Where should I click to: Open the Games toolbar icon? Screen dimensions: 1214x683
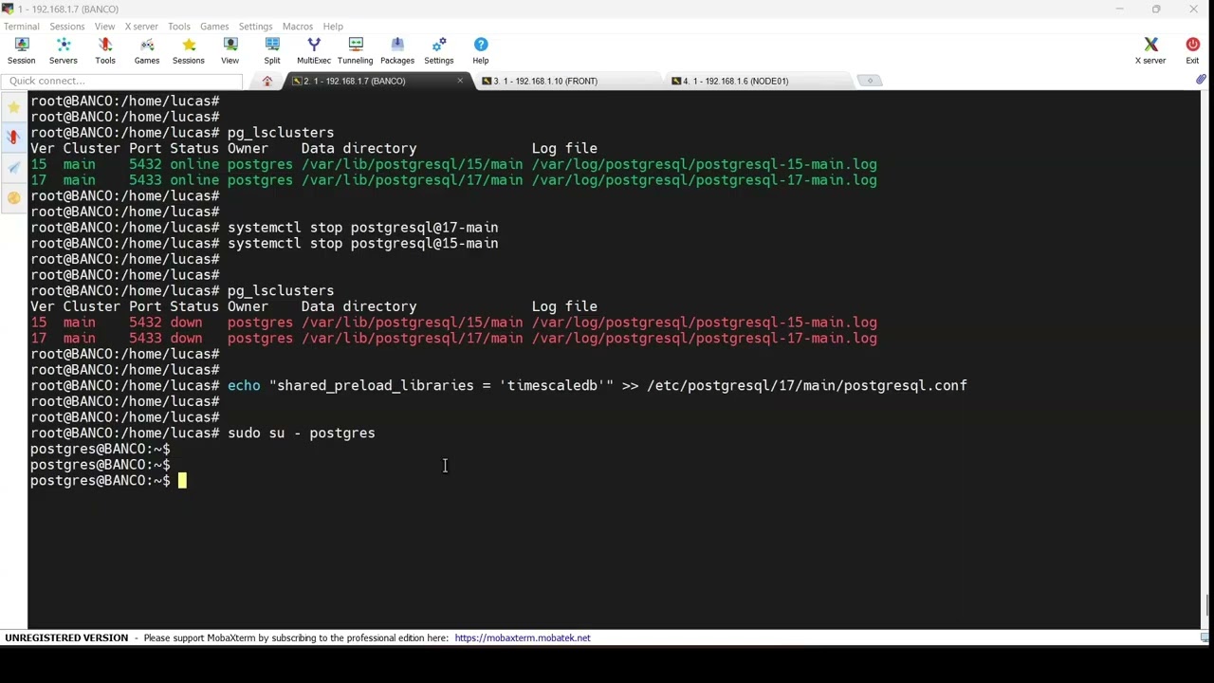click(147, 51)
